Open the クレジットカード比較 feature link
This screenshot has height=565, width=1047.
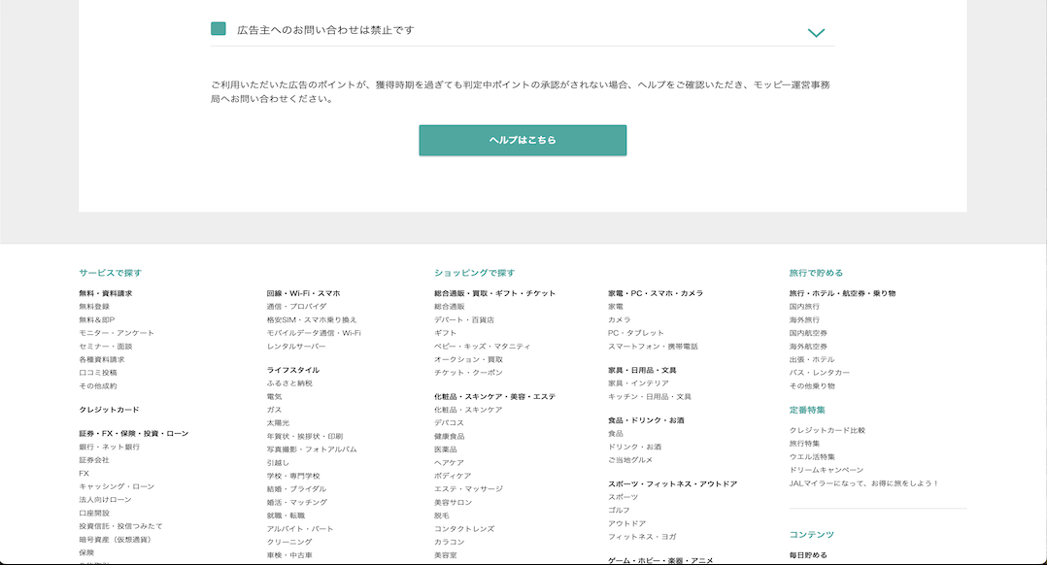[x=827, y=430]
